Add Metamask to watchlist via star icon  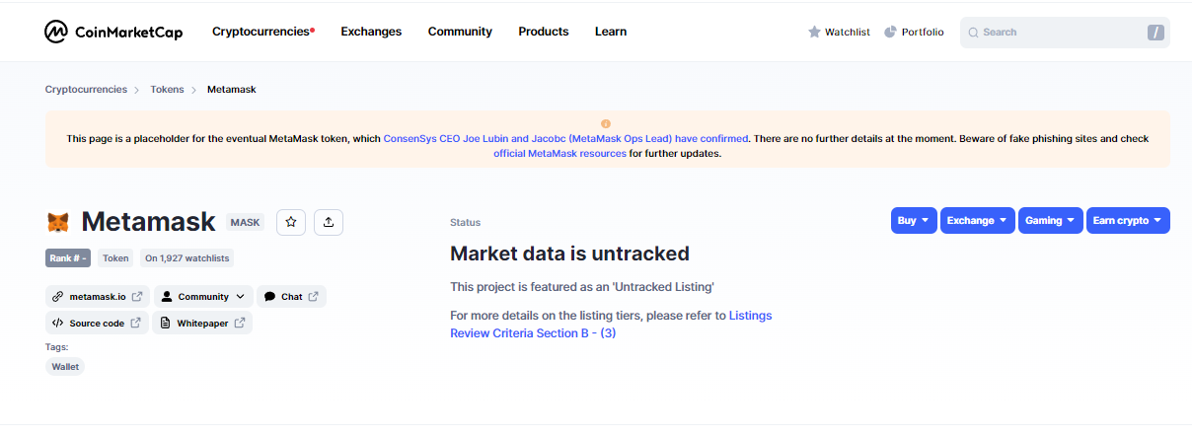291,222
